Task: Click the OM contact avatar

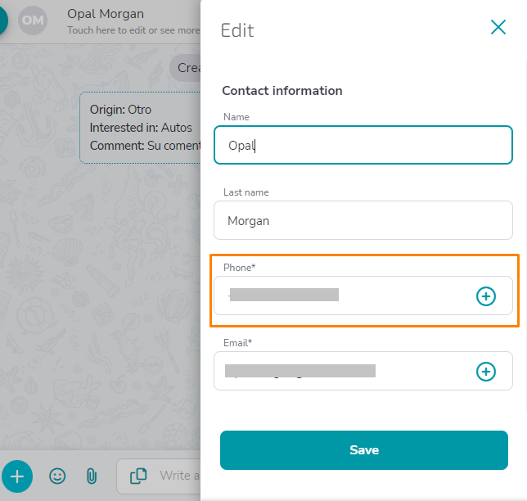Action: click(33, 20)
